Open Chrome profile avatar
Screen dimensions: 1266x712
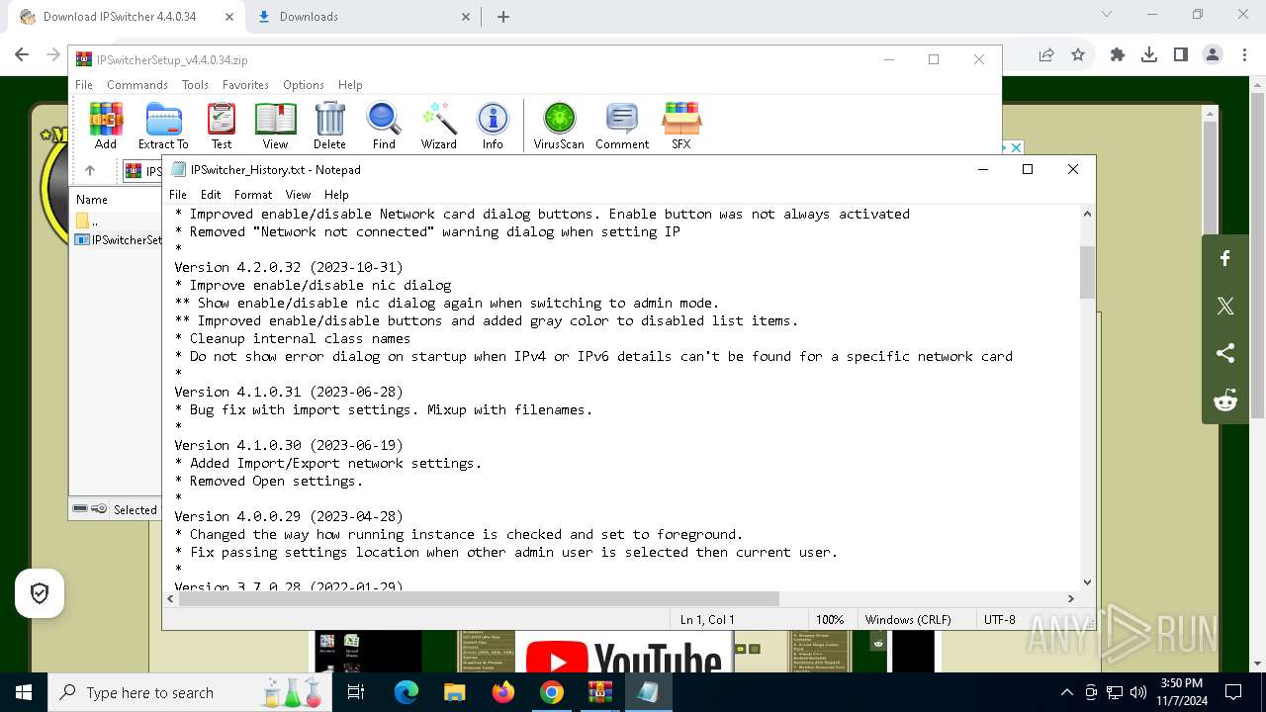click(x=1213, y=55)
